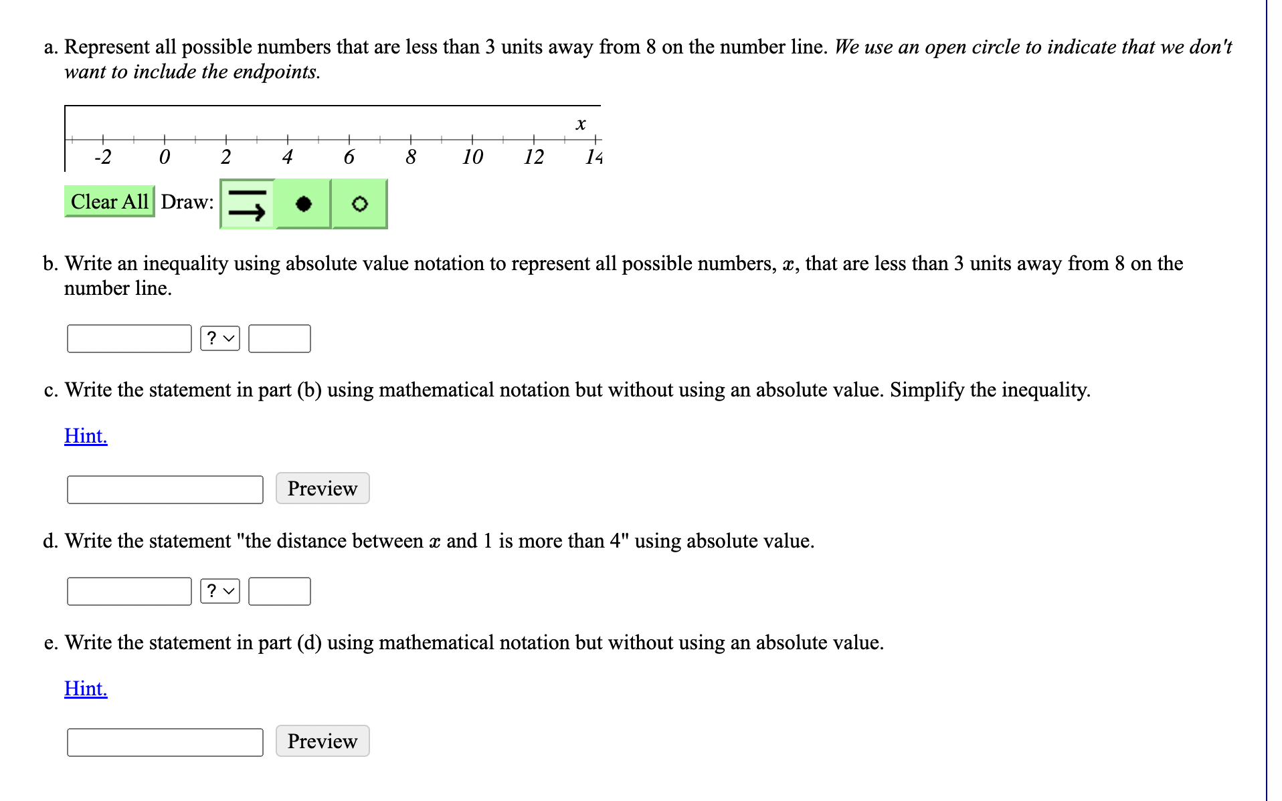Viewport: 1282px width, 801px height.
Task: Click the number line at 8
Action: coord(410,138)
